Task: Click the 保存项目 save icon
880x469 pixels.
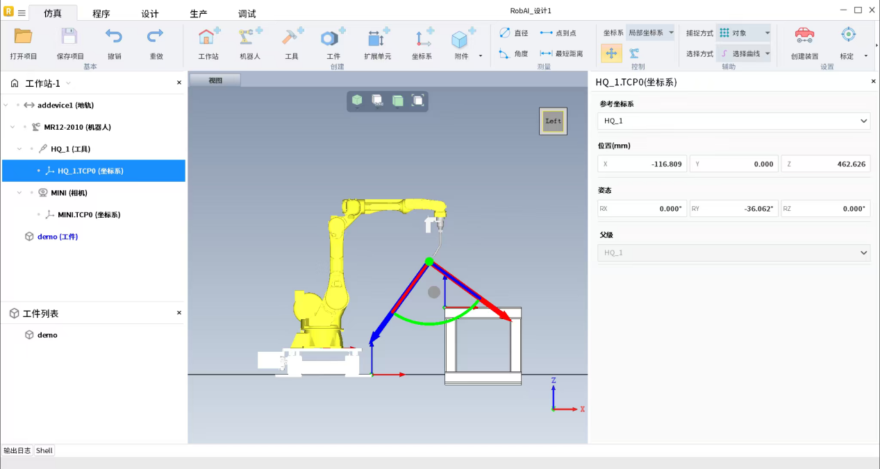Action: [x=69, y=37]
